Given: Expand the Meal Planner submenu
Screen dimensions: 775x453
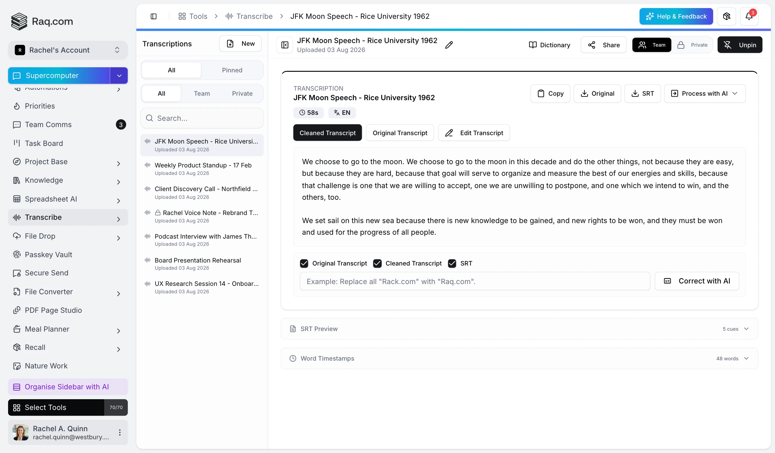Looking at the screenshot, I should (x=118, y=331).
